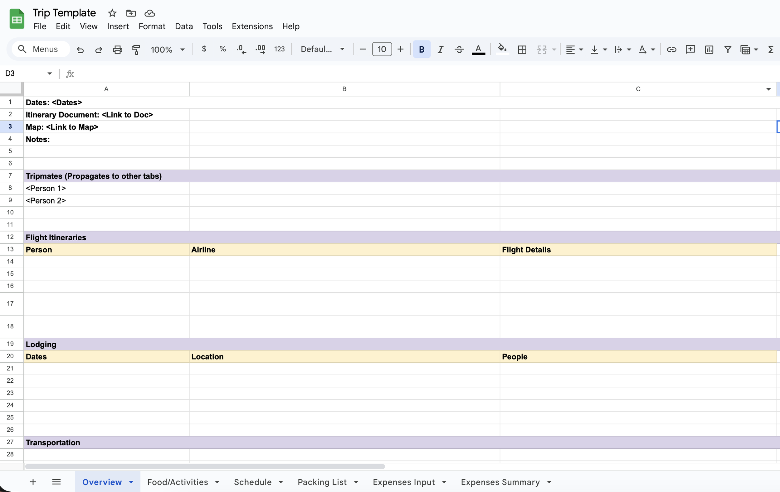The height and width of the screenshot is (492, 780).
Task: Select the Paint format tool
Action: tap(136, 50)
